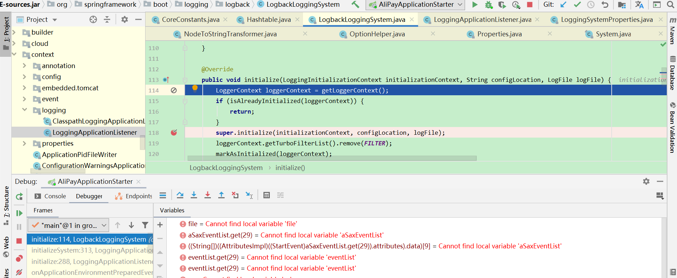
Task: Select frame initializeSystem:313
Action: point(90,250)
